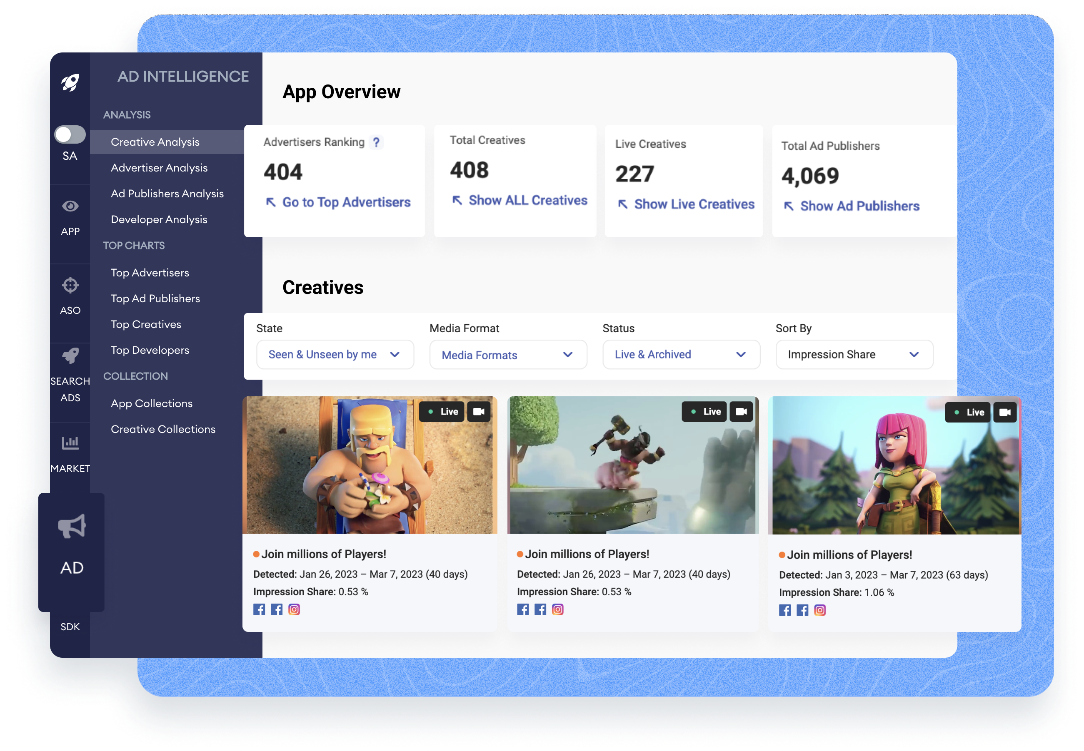This screenshot has width=1084, height=751.
Task: Open Creative Collections
Action: pyautogui.click(x=163, y=430)
